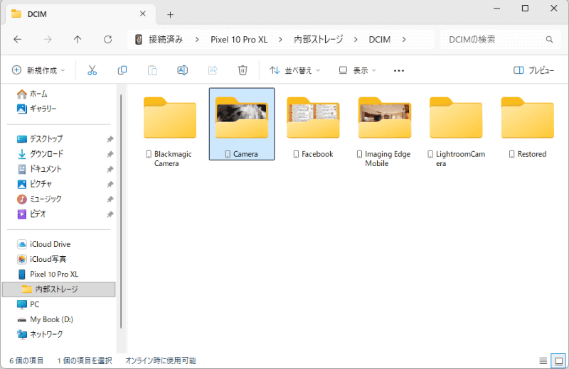Click the phone icon in address bar
The width and height of the screenshot is (569, 369).
click(x=138, y=40)
